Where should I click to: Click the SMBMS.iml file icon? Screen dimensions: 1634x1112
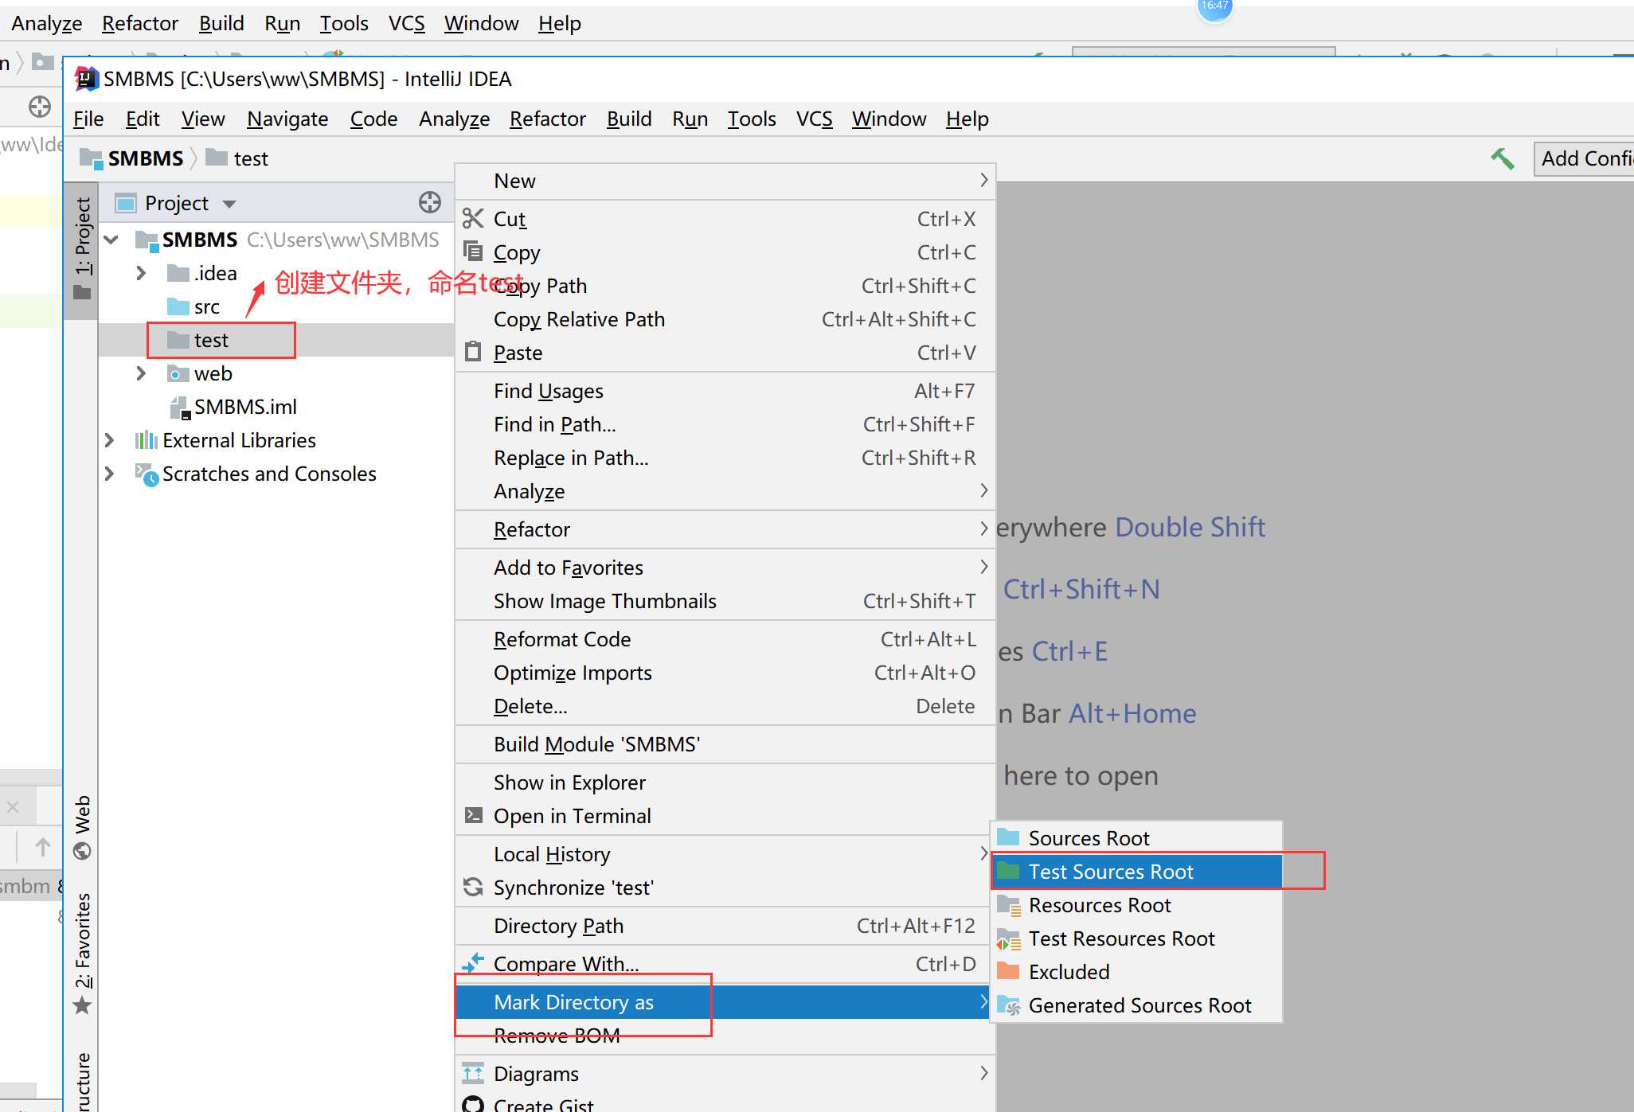[x=180, y=407]
